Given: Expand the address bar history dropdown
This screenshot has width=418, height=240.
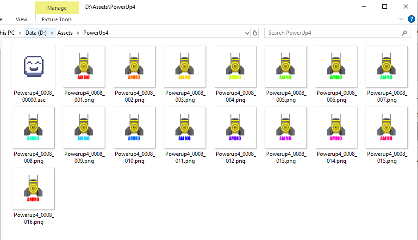Looking at the screenshot, I should [x=247, y=33].
